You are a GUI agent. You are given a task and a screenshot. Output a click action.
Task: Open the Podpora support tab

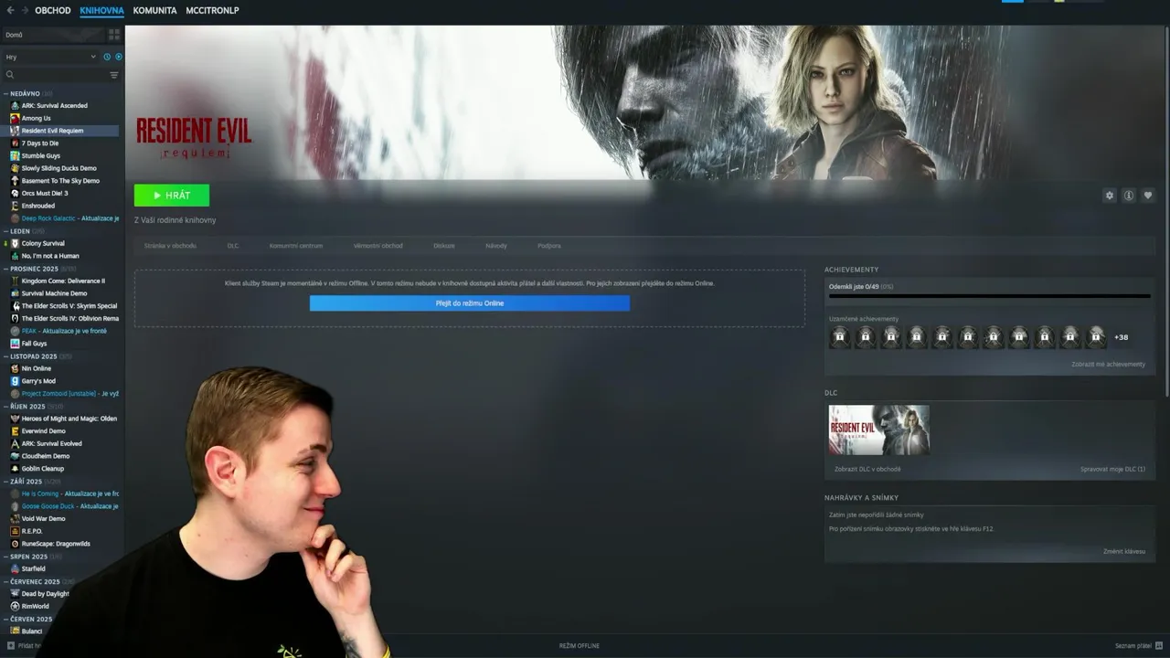(549, 246)
